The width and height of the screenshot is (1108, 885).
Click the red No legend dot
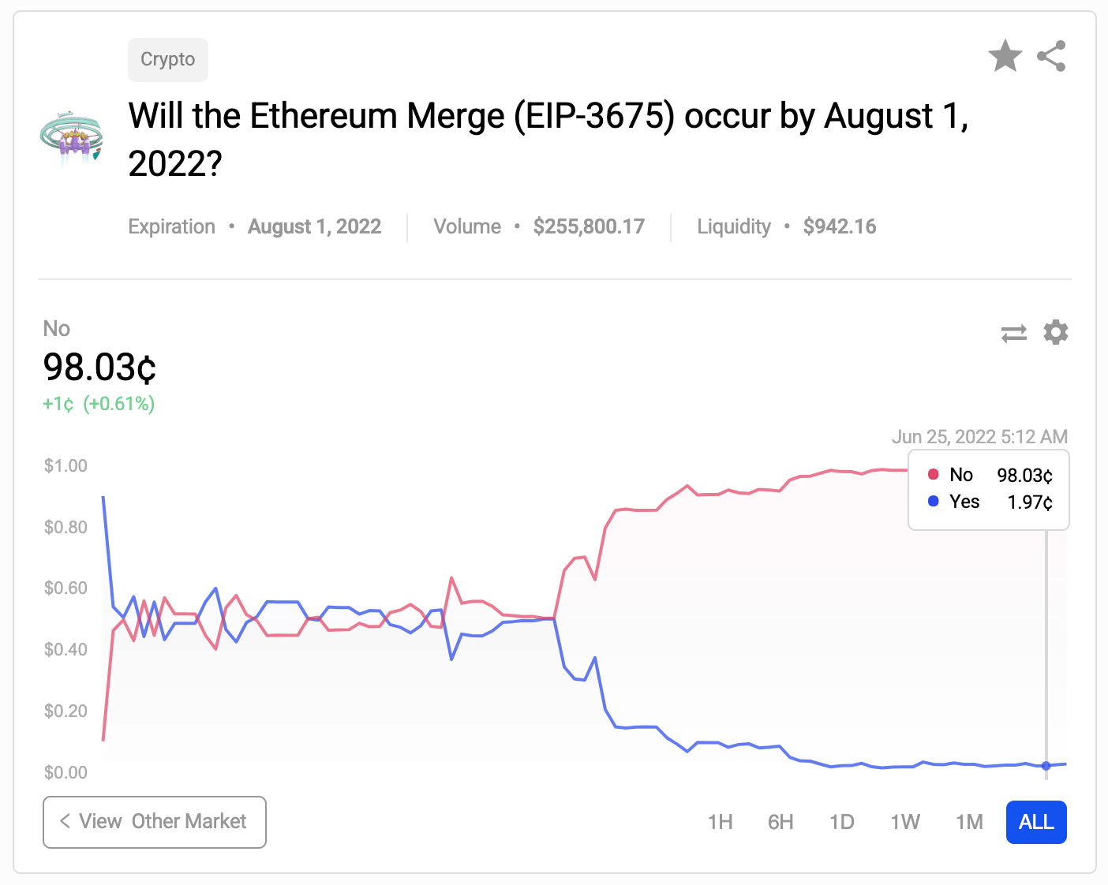point(934,475)
